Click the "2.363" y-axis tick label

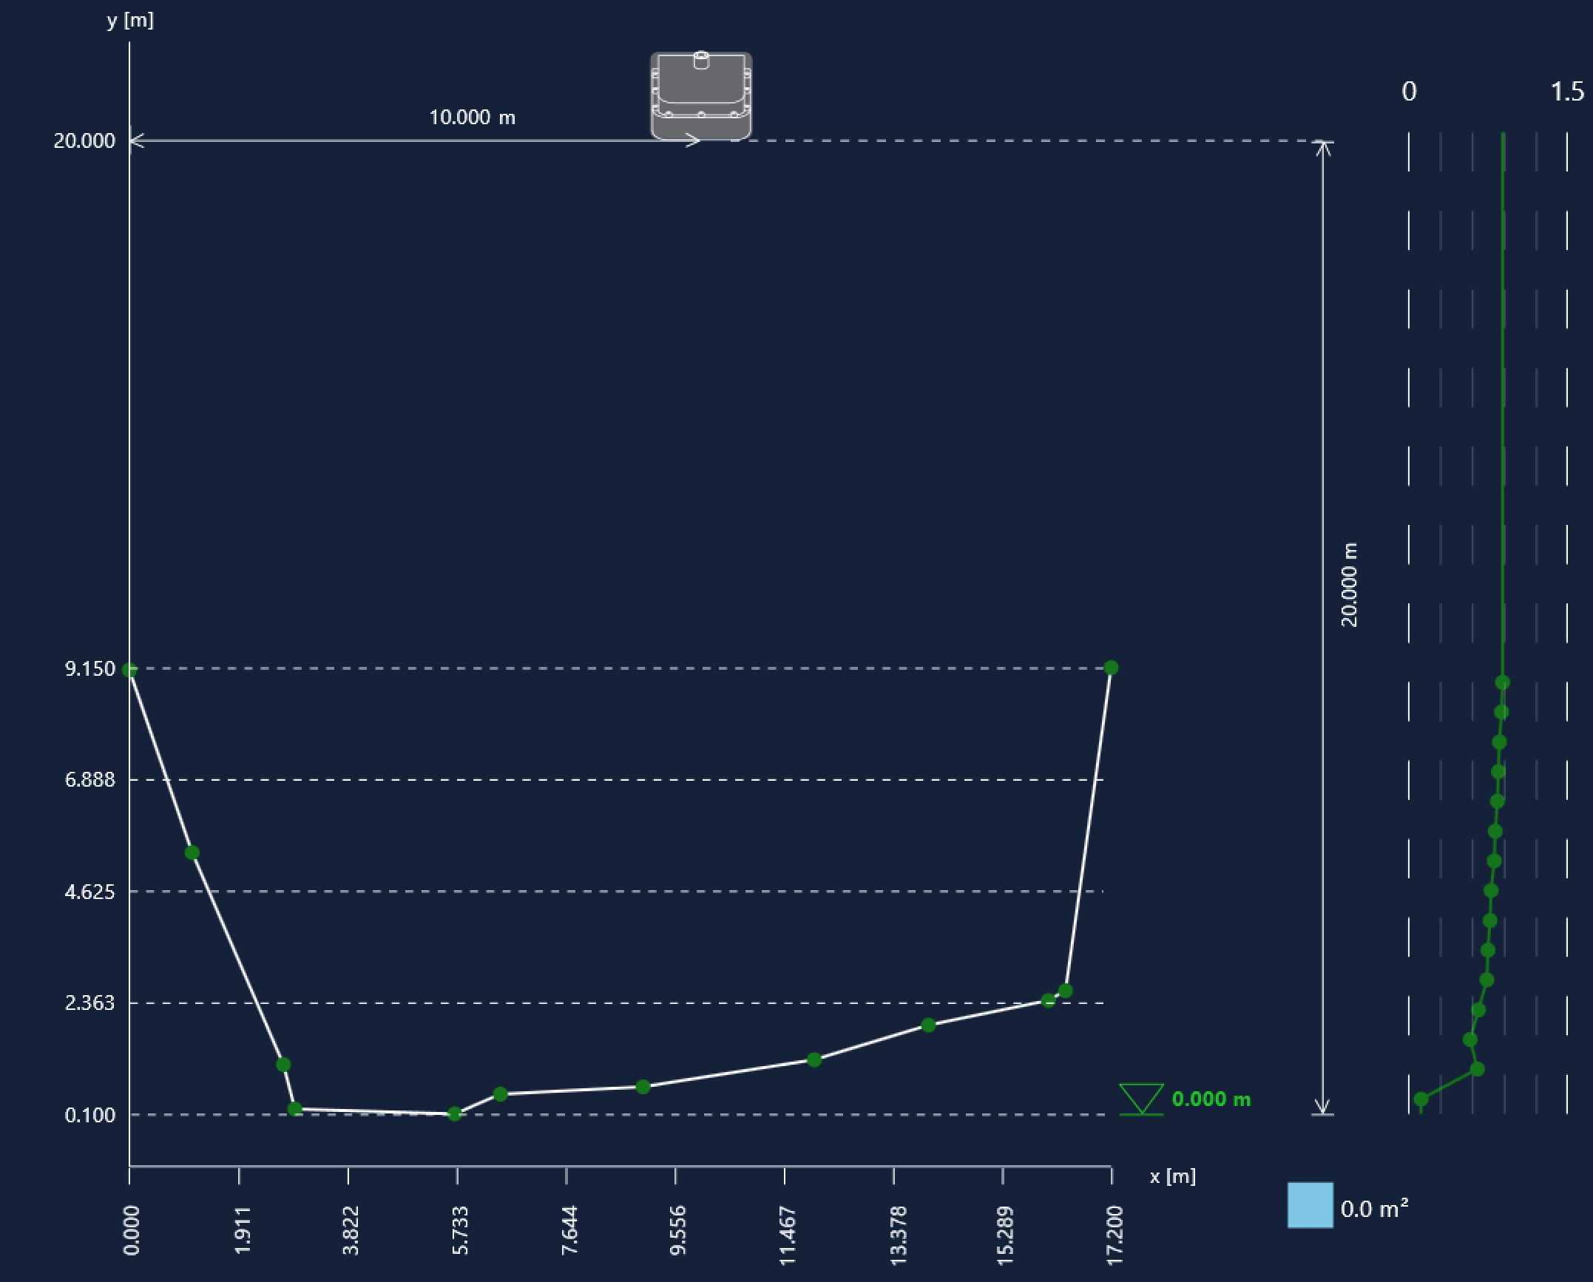point(90,1003)
